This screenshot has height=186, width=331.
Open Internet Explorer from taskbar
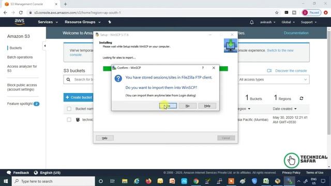[x=137, y=181]
